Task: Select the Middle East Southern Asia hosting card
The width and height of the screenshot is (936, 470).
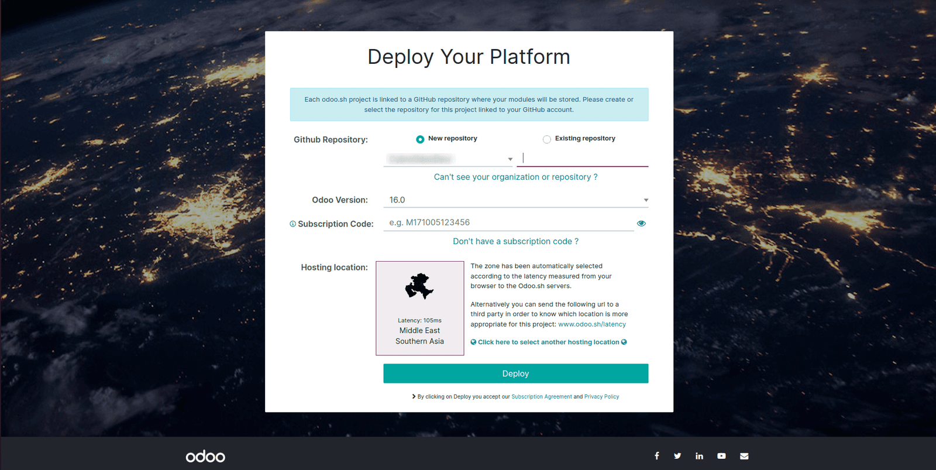Action: [x=420, y=308]
